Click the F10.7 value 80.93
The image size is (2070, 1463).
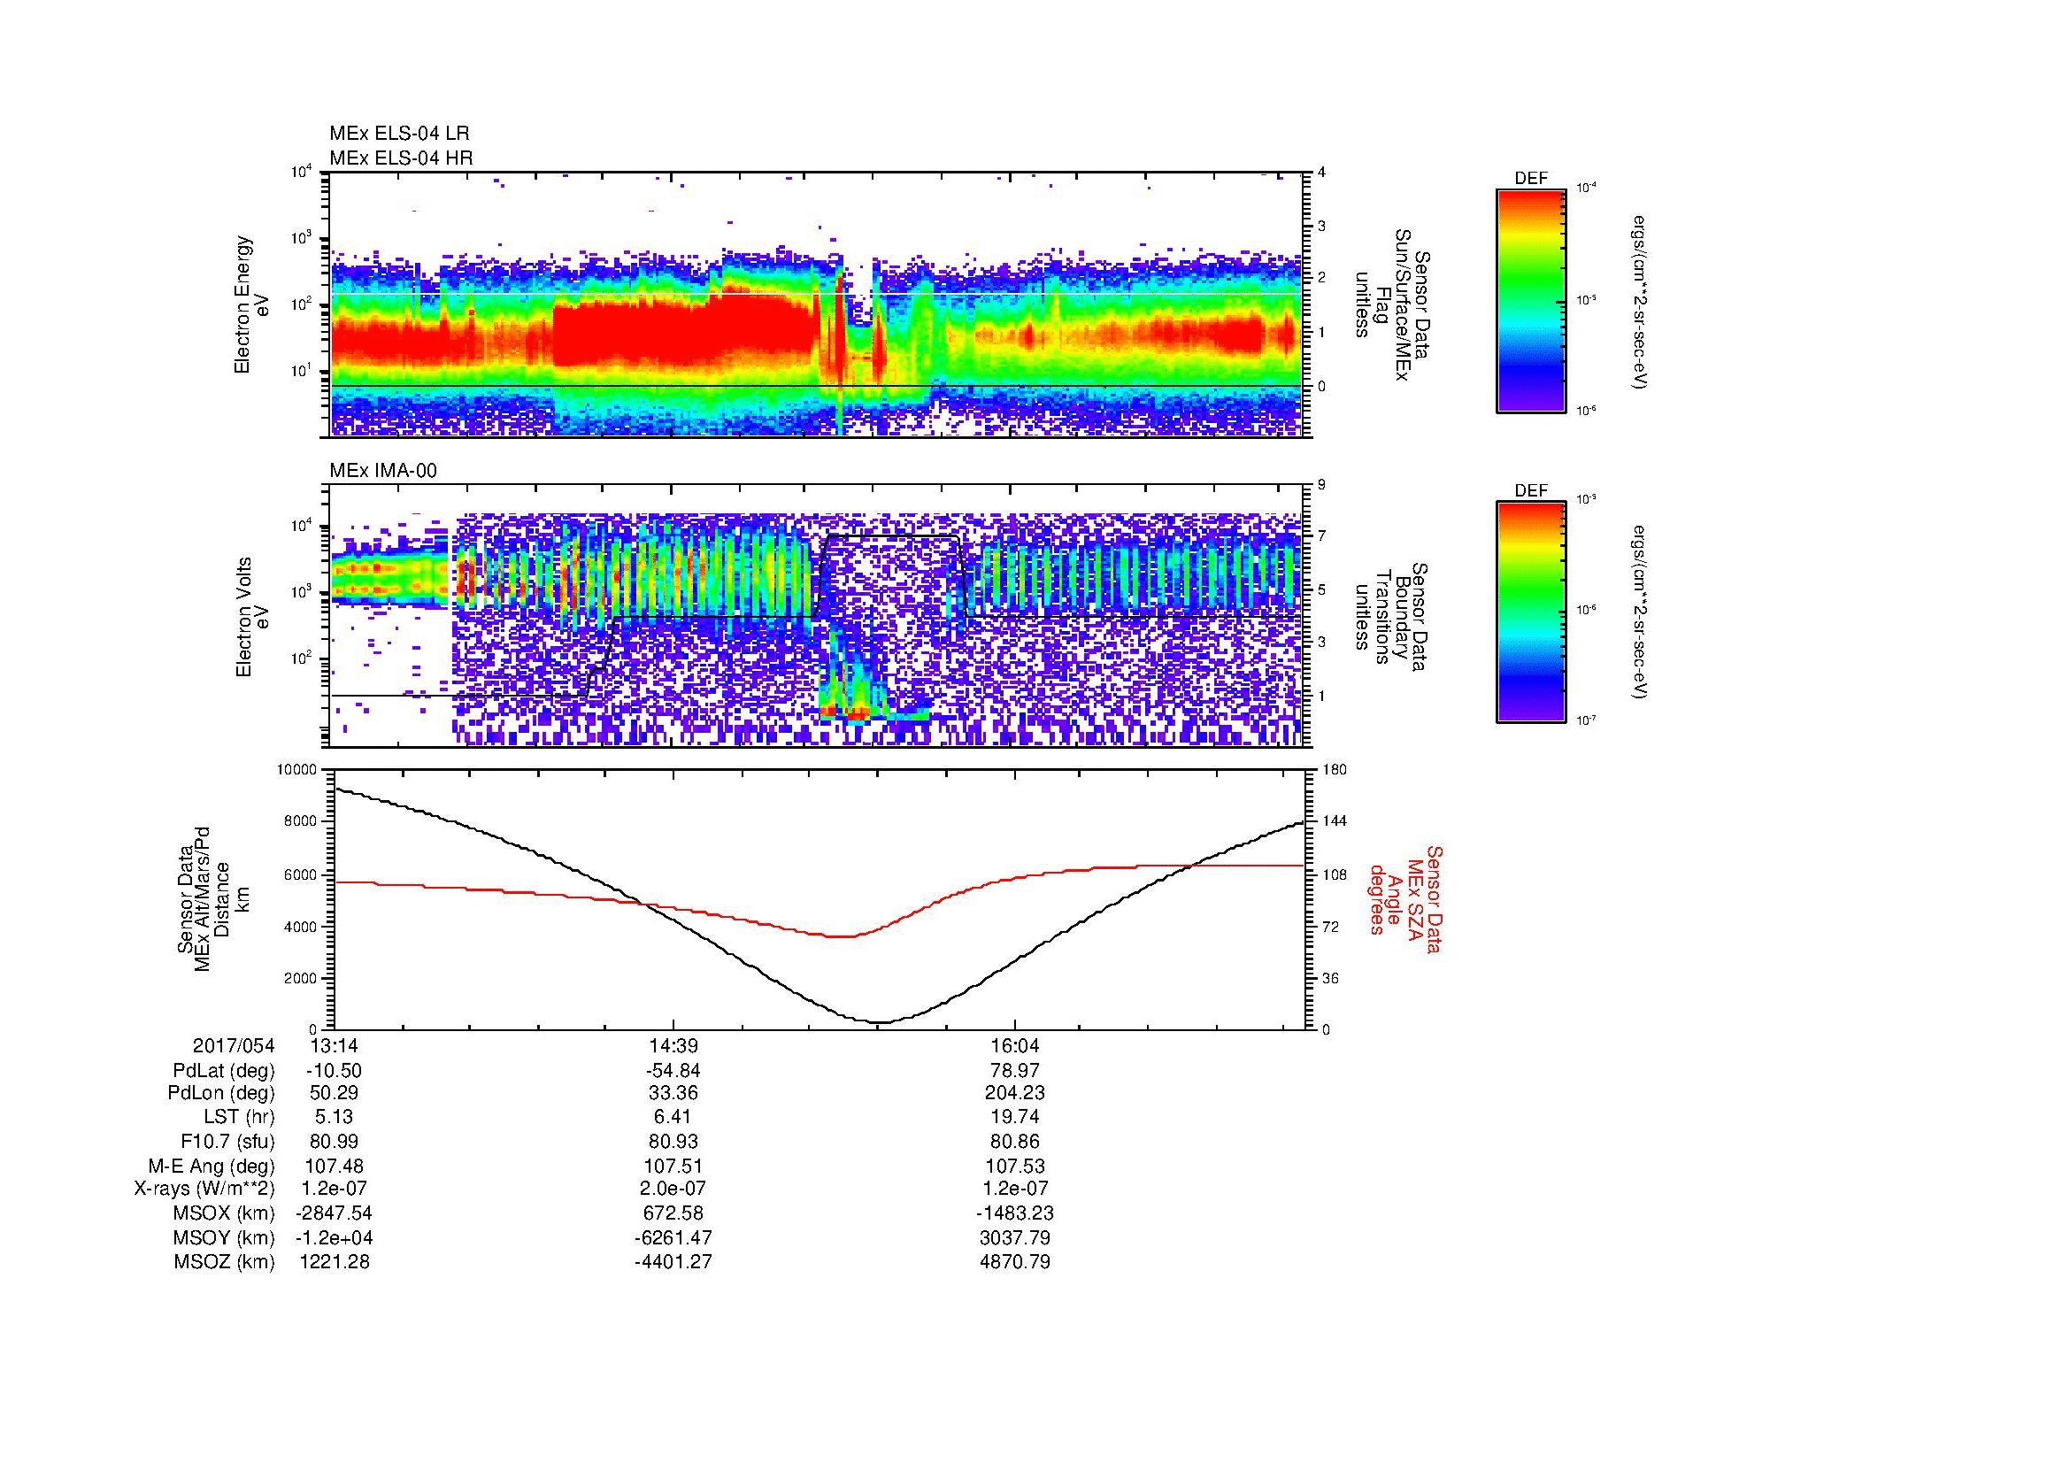coord(673,1141)
